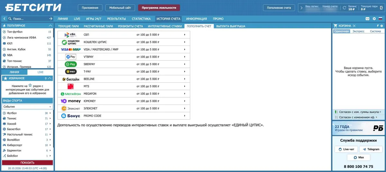Click the VTB Pay logo
This screenshot has height=172, width=386.
tap(70, 57)
